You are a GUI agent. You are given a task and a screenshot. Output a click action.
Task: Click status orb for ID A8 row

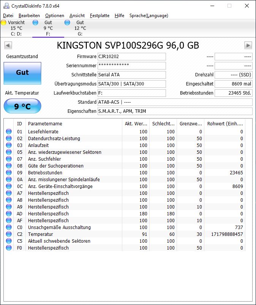(x=9, y=200)
